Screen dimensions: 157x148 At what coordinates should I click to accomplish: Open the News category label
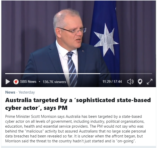(10, 92)
